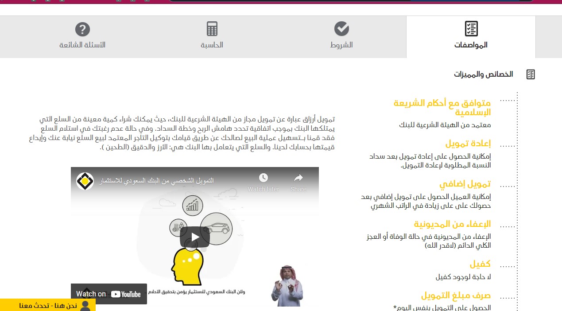This screenshot has width=562, height=311.
Task: Click the heading صرف مبلغ التمويل
Action: click(x=456, y=295)
